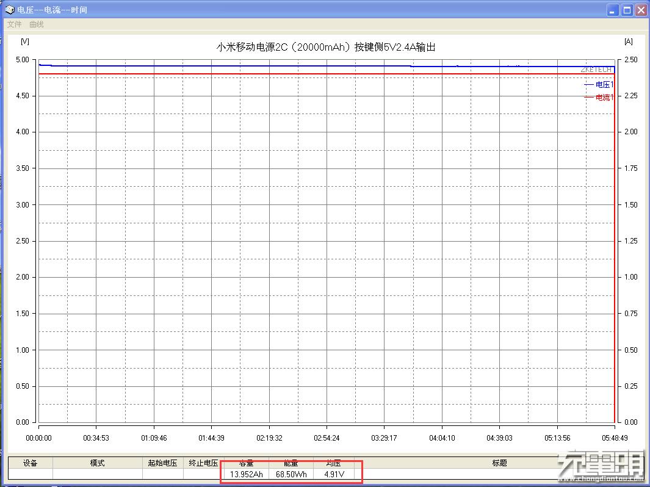Click the 标题 column header

point(500,463)
